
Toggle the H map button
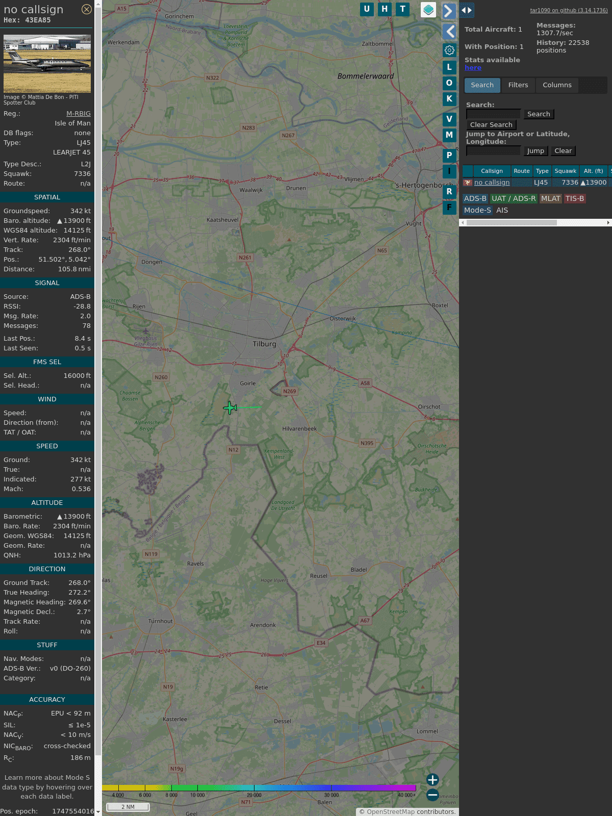tap(385, 9)
